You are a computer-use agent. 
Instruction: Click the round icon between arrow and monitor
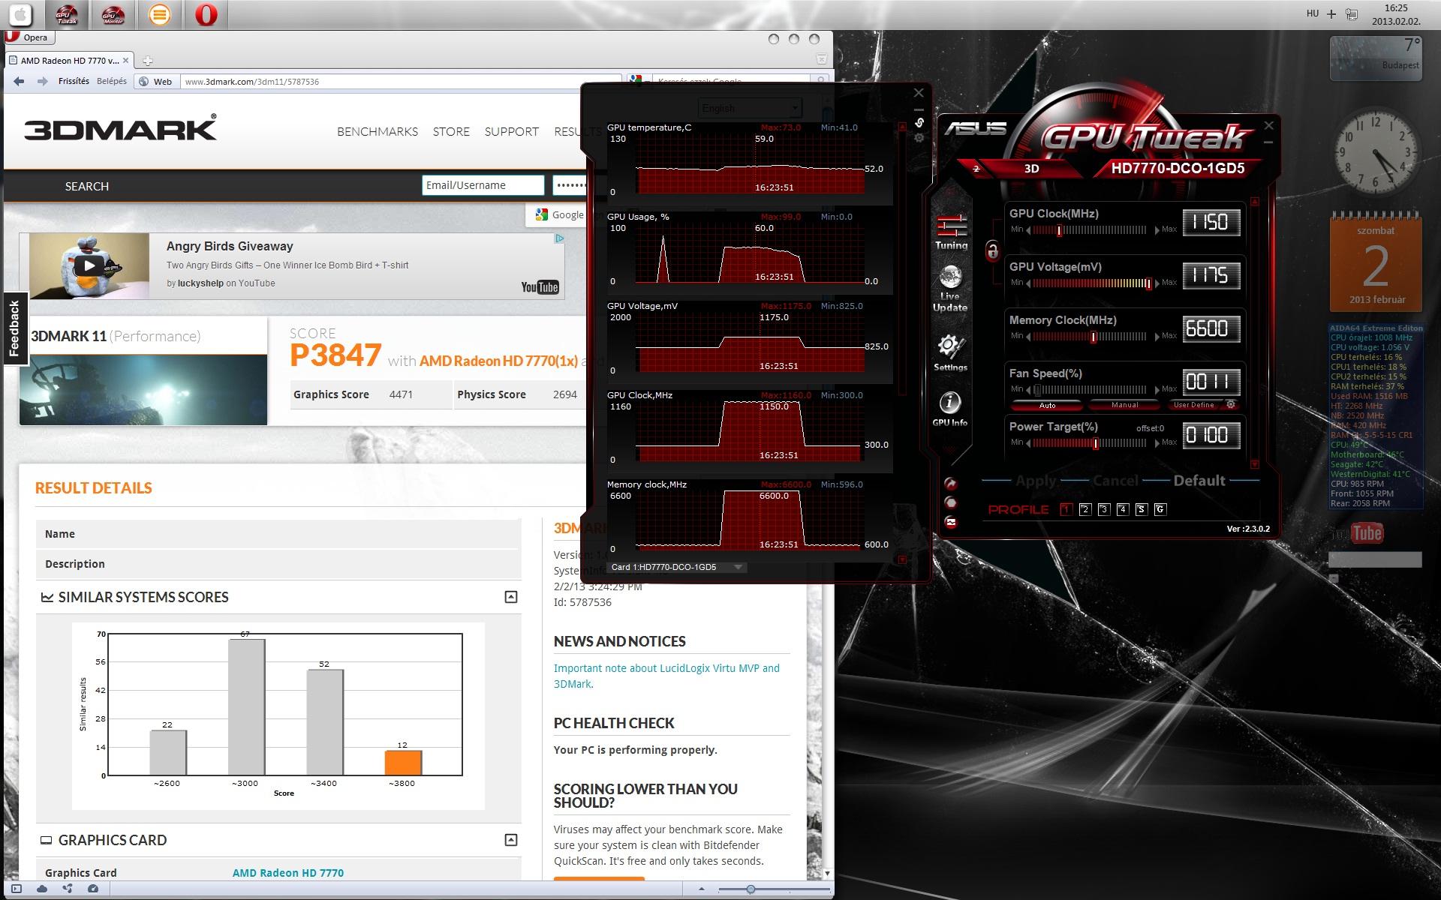pyautogui.click(x=951, y=502)
